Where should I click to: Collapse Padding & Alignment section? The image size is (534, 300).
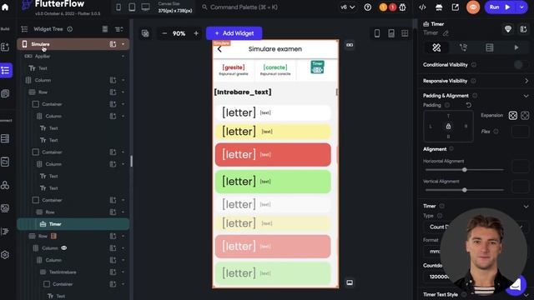[526, 96]
